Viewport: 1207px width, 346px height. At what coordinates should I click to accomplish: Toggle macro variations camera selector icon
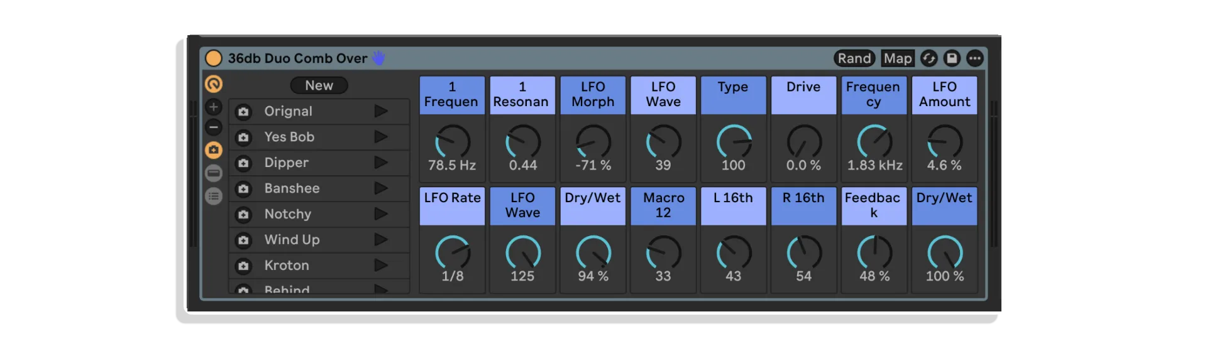tap(214, 150)
